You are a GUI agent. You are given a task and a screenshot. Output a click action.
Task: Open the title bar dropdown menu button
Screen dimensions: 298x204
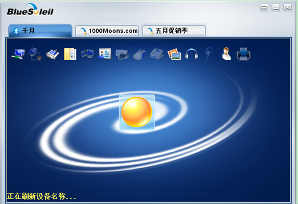(x=264, y=8)
